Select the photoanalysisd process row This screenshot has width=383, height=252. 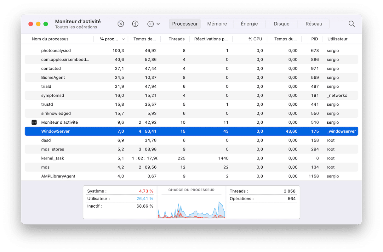(191, 51)
